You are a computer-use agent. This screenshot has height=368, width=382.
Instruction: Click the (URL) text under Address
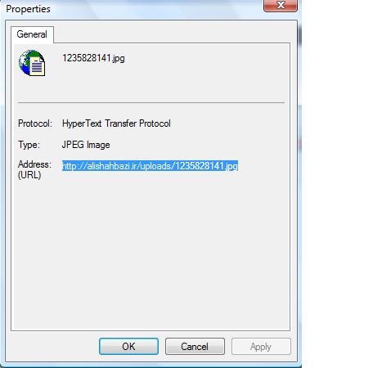tap(29, 175)
